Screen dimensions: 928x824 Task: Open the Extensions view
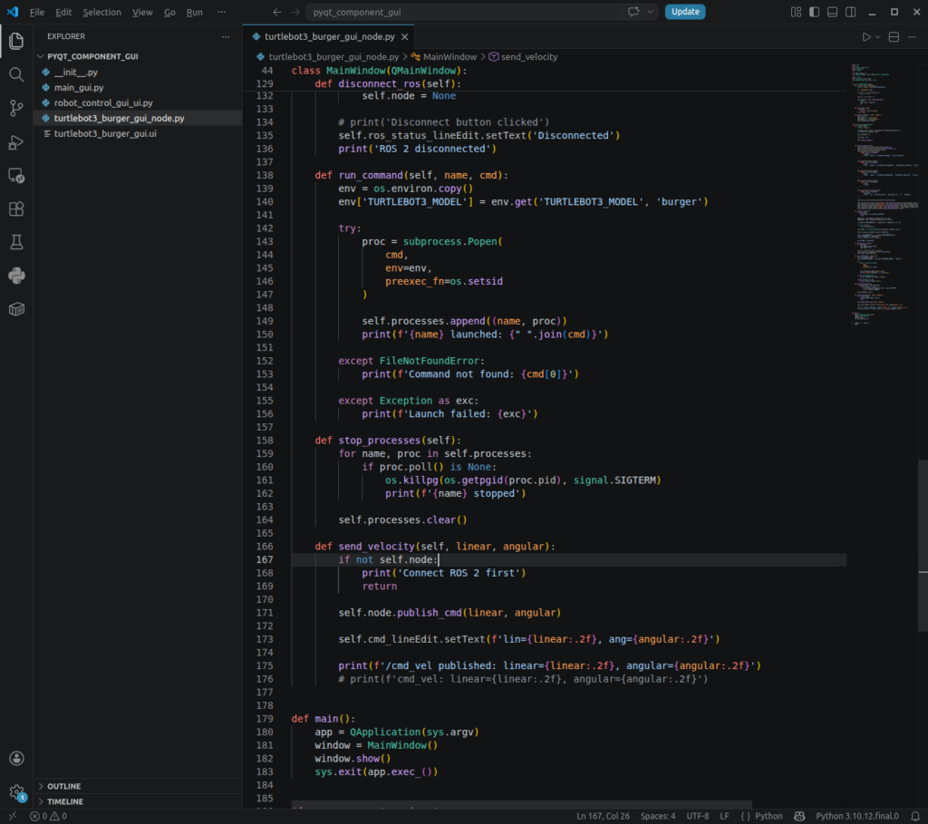click(16, 209)
